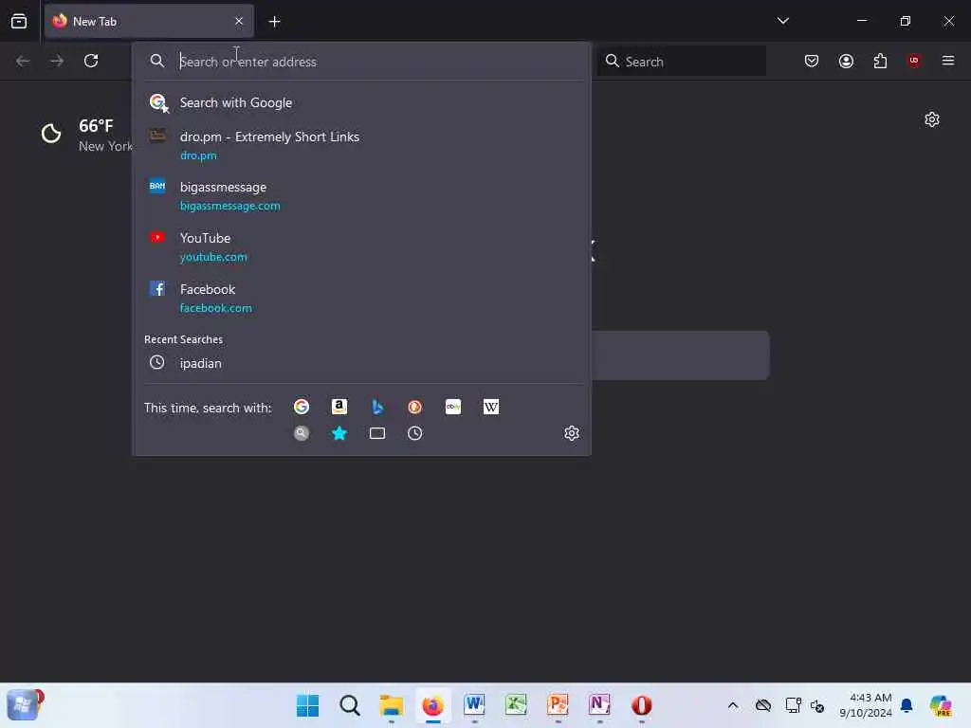
Task: Open New Tab personalize gear icon
Action: (x=932, y=119)
